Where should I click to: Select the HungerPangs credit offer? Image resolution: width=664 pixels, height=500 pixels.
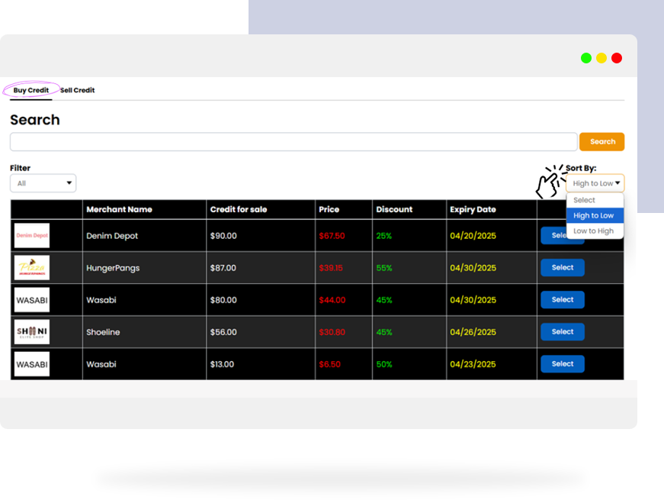tap(563, 268)
